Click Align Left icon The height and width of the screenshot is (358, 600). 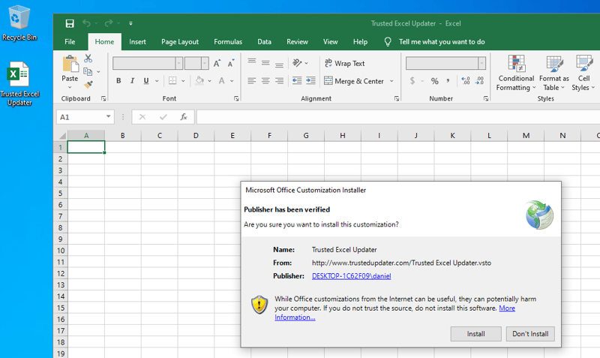pos(251,81)
